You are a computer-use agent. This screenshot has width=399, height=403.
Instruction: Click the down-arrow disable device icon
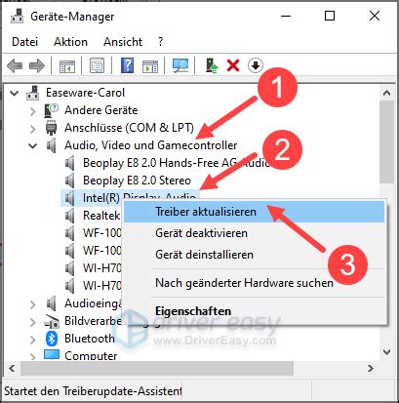256,65
